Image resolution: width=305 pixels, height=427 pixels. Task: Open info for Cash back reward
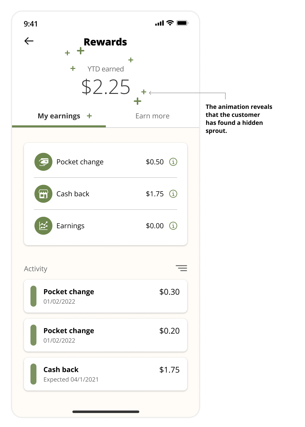click(173, 194)
